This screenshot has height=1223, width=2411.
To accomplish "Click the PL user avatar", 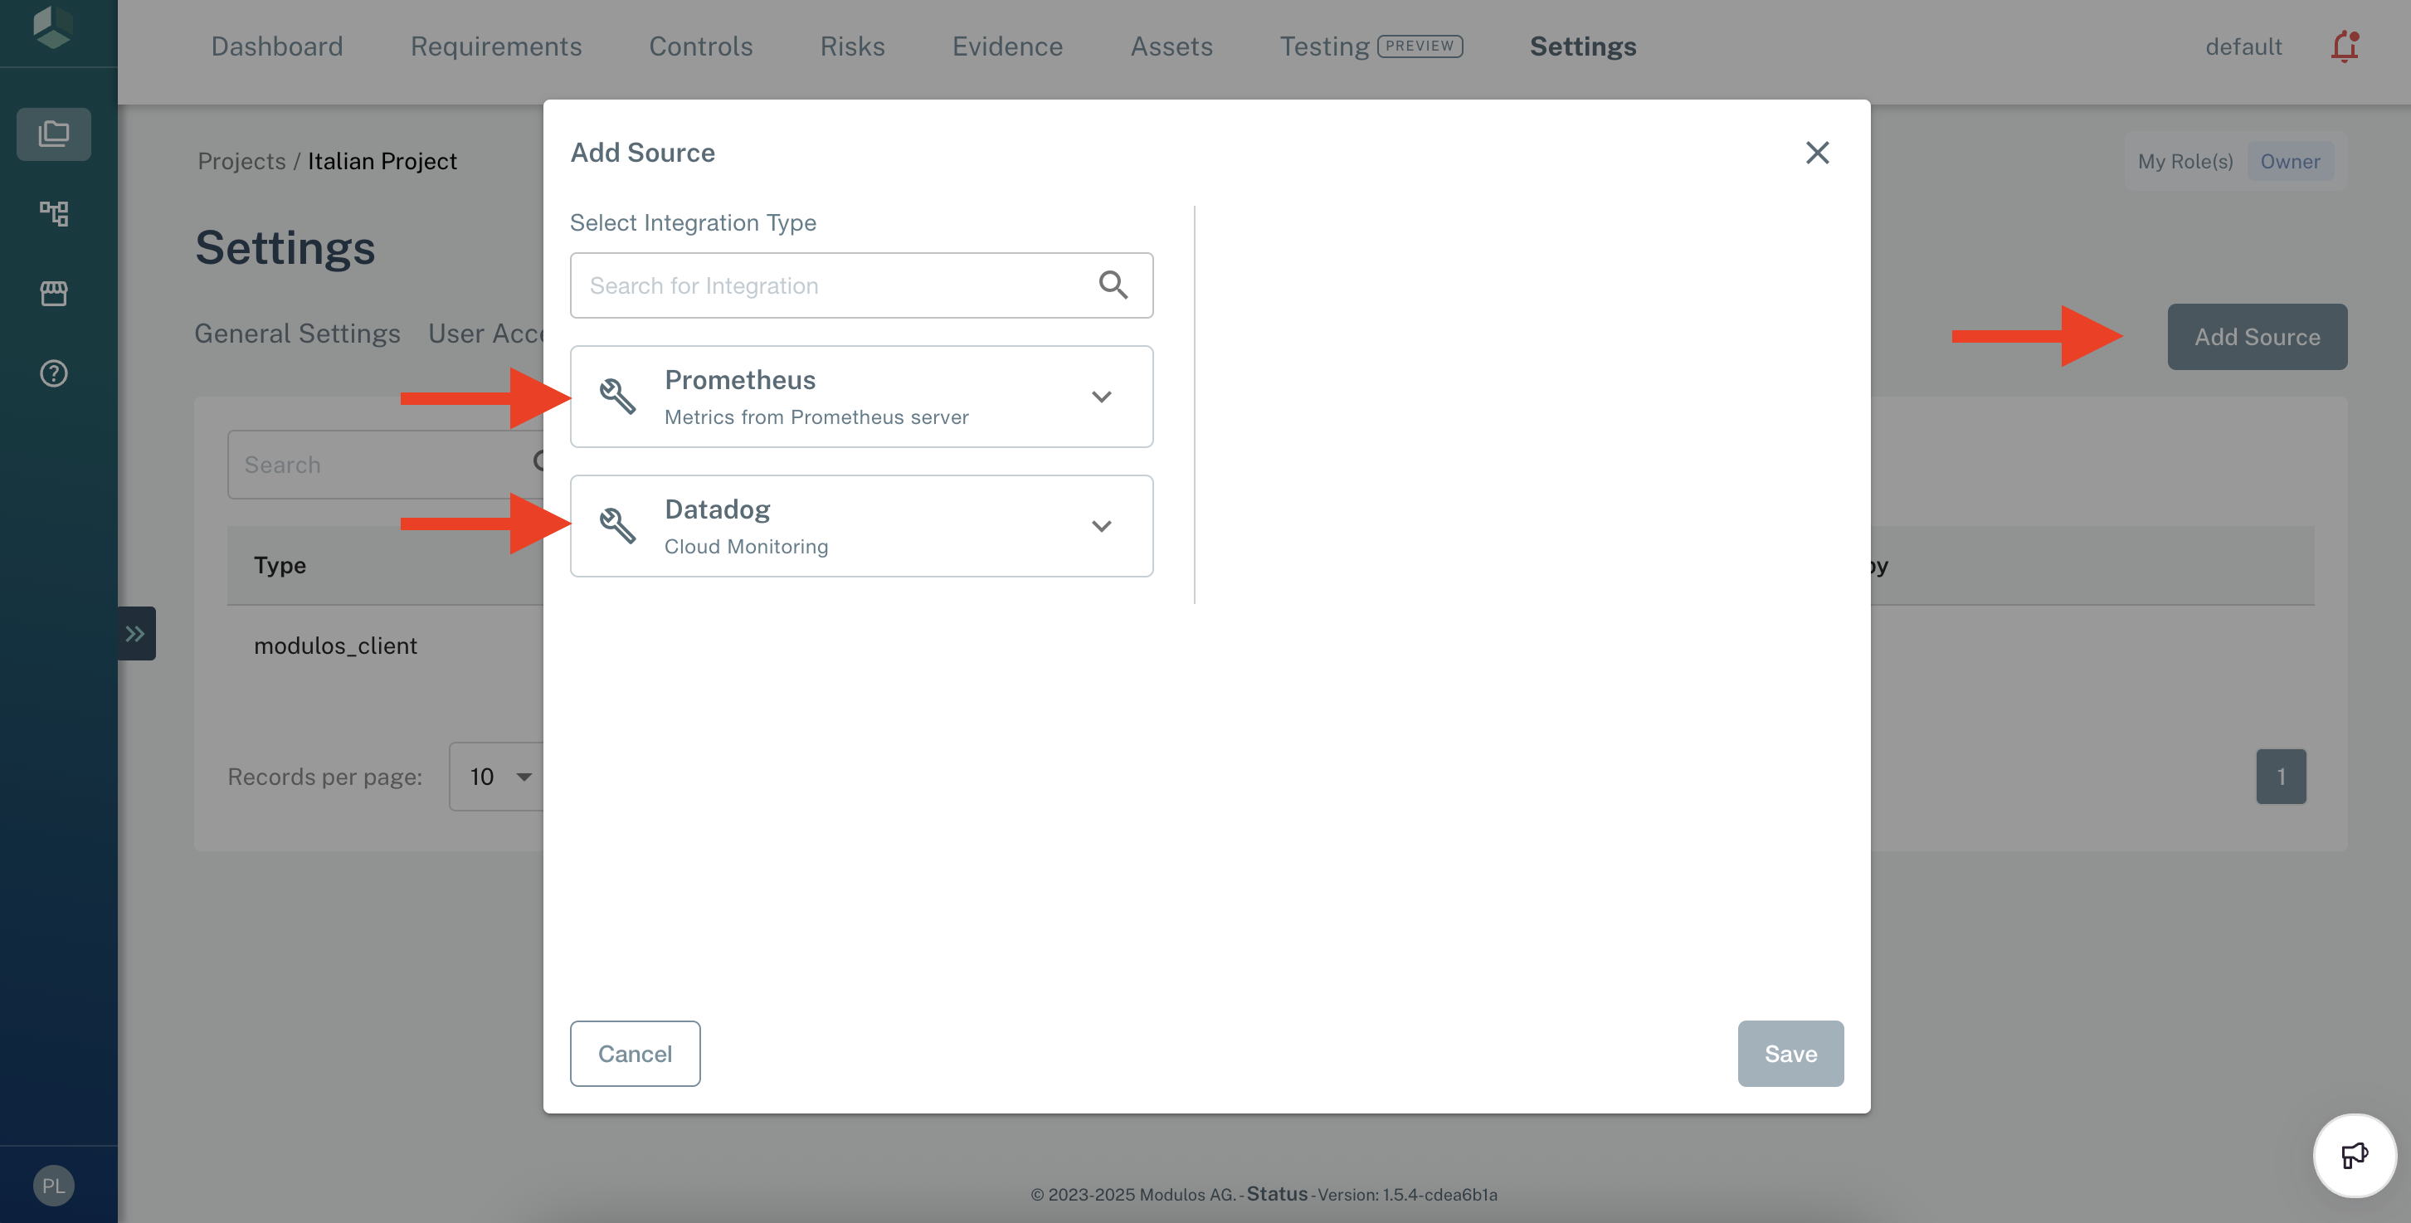I will [x=53, y=1185].
